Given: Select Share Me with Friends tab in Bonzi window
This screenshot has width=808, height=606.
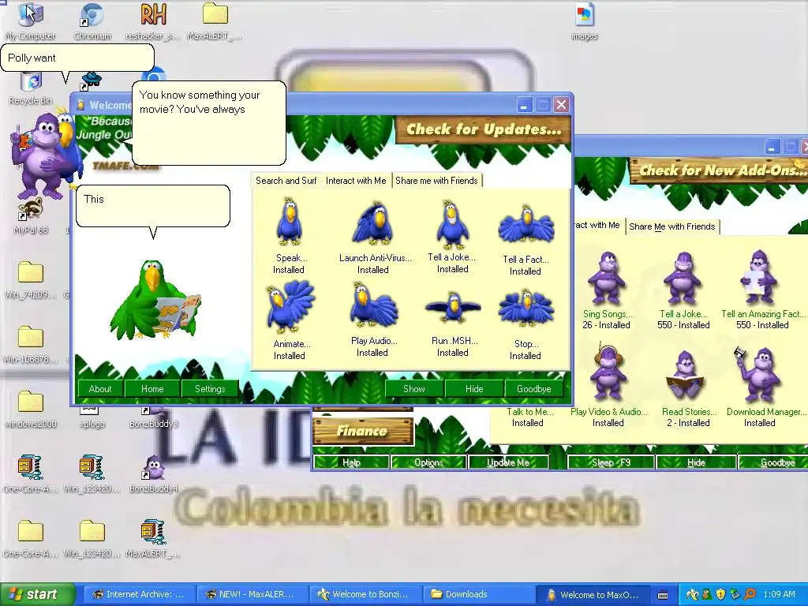Looking at the screenshot, I should pyautogui.click(x=672, y=226).
